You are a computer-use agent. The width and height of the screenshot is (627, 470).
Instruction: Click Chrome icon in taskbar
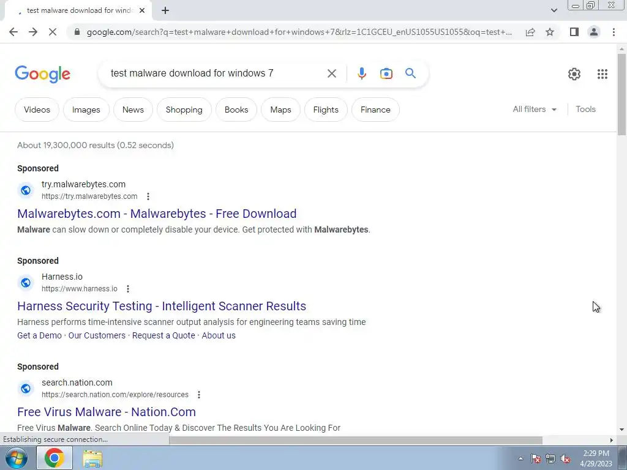[x=54, y=458]
